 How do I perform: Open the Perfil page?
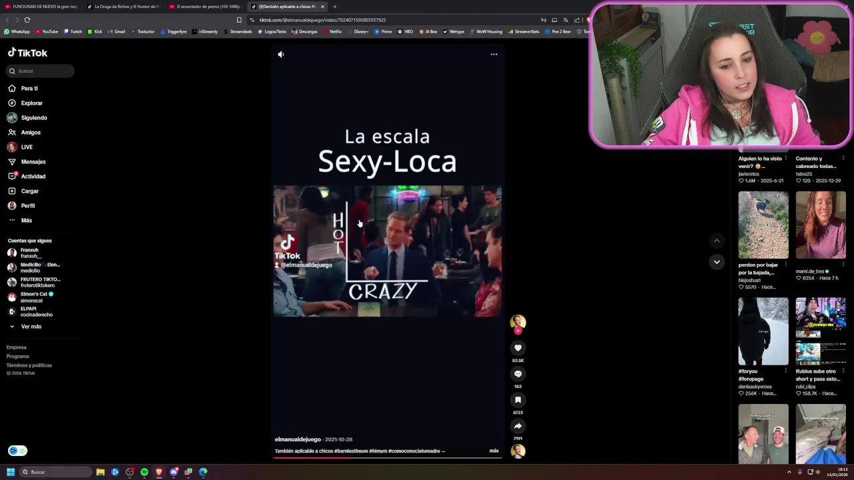click(x=27, y=206)
